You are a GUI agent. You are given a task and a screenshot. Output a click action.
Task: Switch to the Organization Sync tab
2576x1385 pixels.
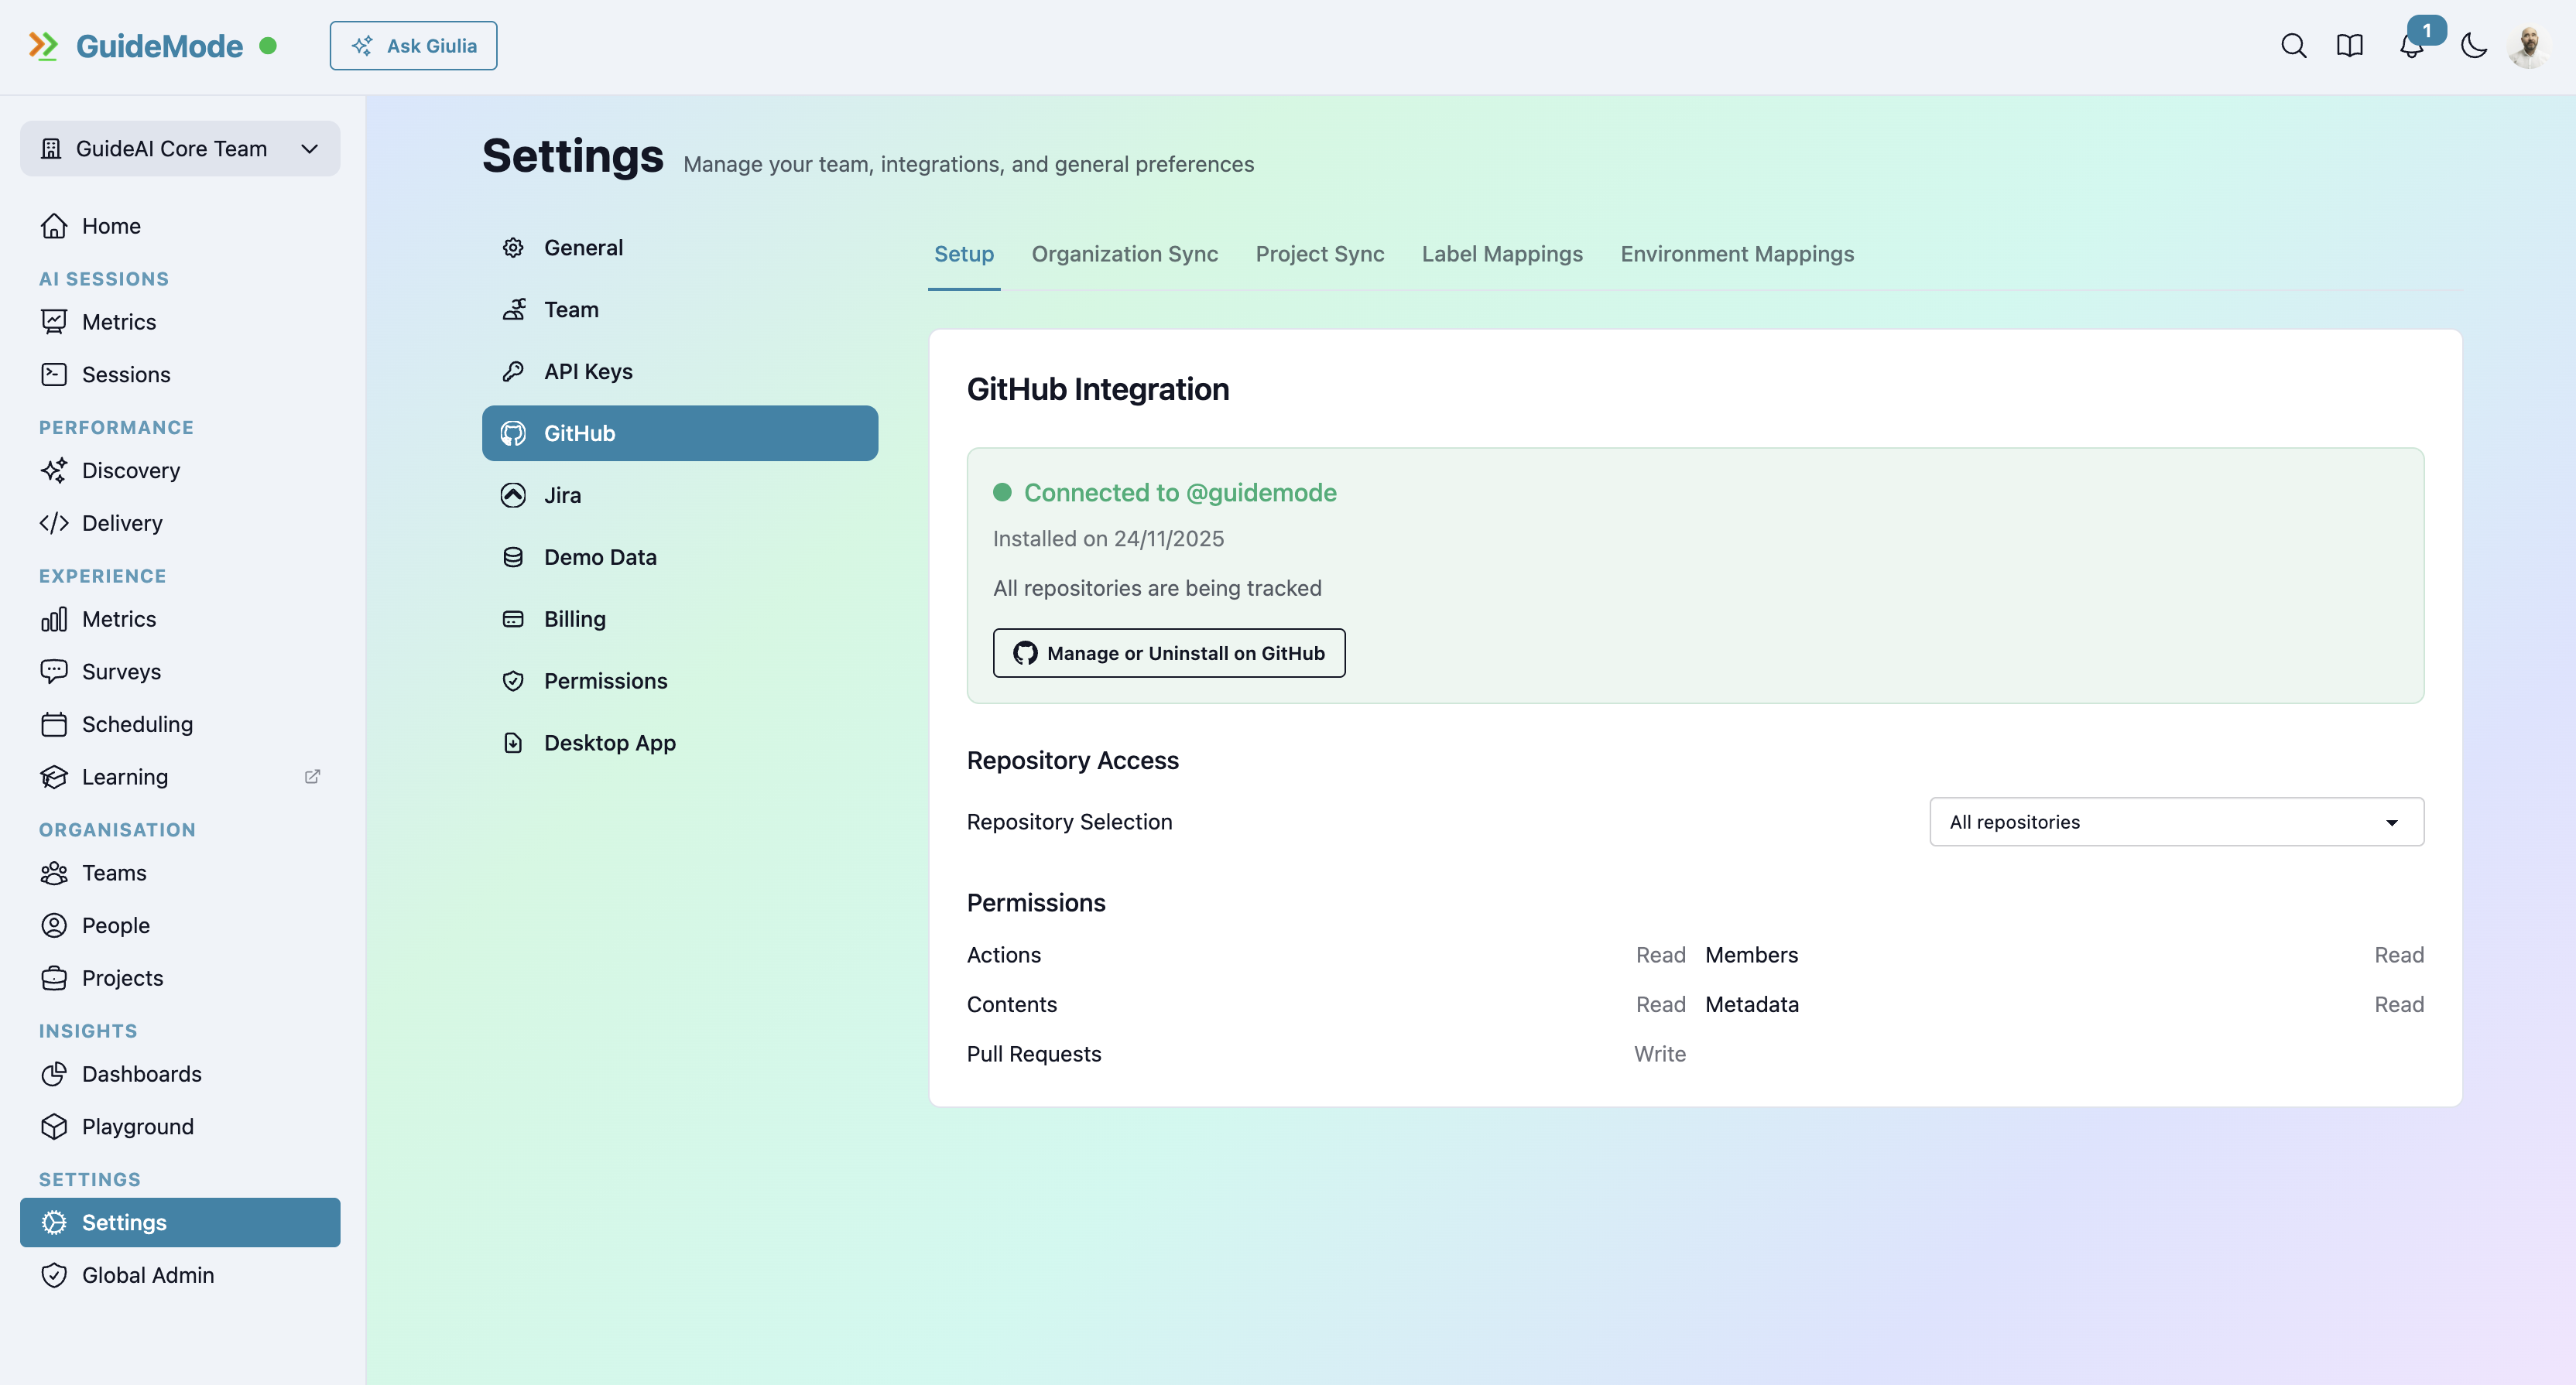(1124, 254)
